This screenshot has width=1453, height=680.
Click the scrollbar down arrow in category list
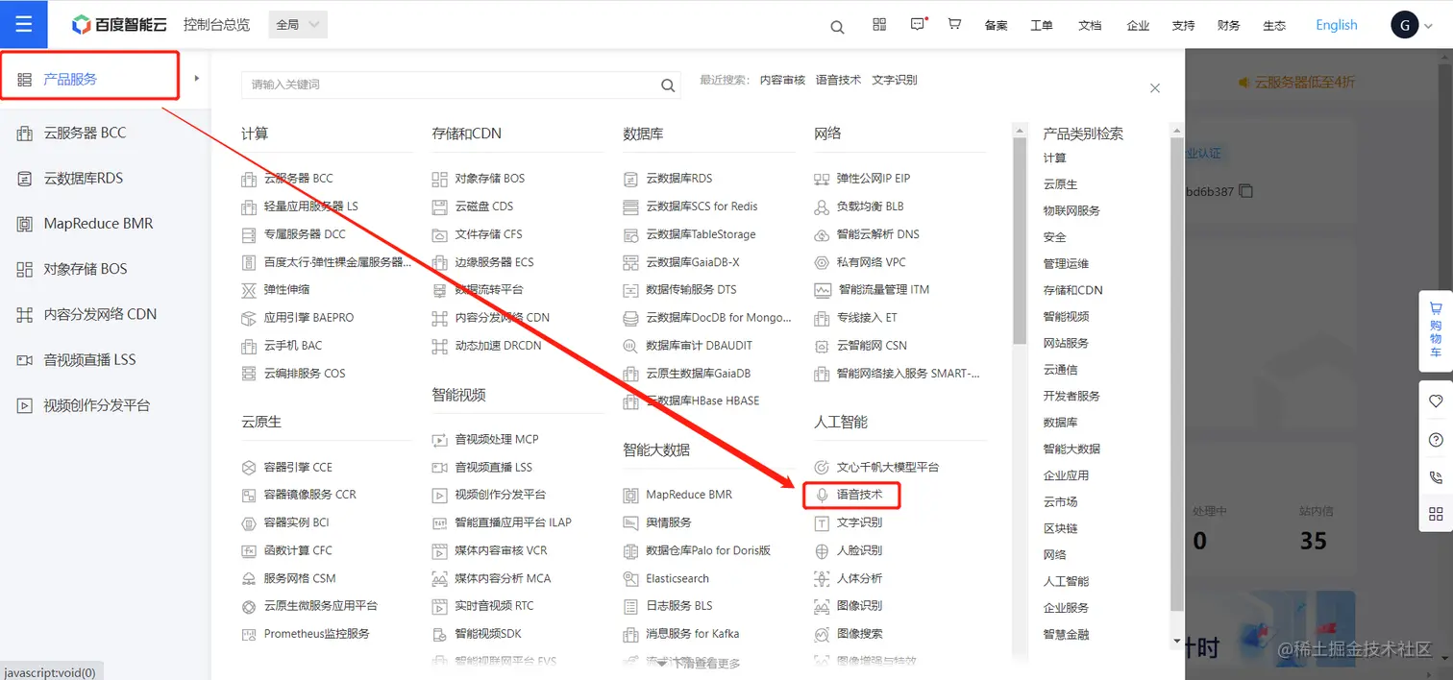(1176, 641)
